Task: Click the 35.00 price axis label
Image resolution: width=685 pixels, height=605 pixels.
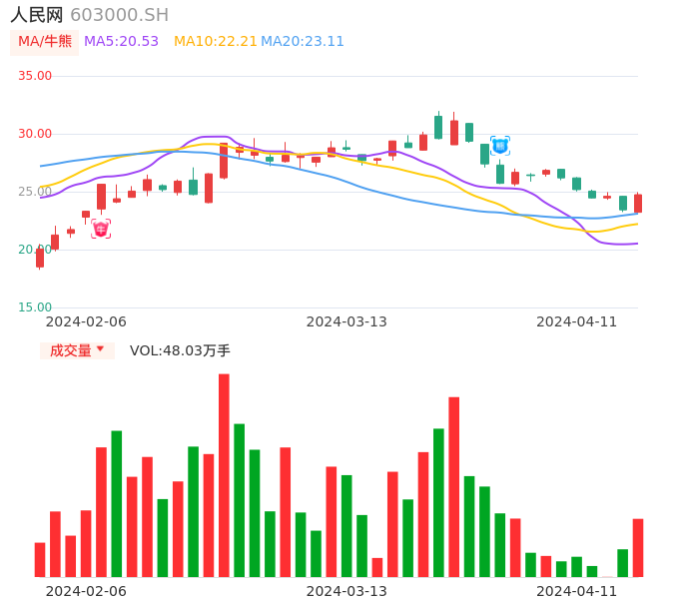Action: pyautogui.click(x=35, y=76)
